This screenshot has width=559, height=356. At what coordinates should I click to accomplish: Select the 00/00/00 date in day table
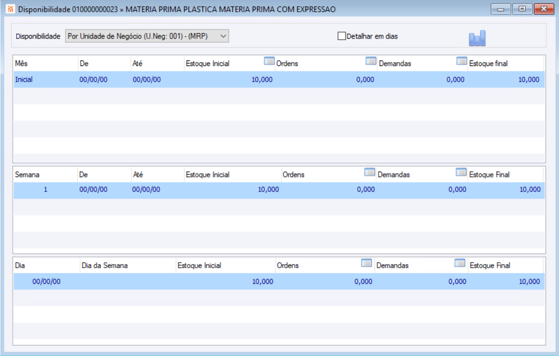tap(46, 281)
